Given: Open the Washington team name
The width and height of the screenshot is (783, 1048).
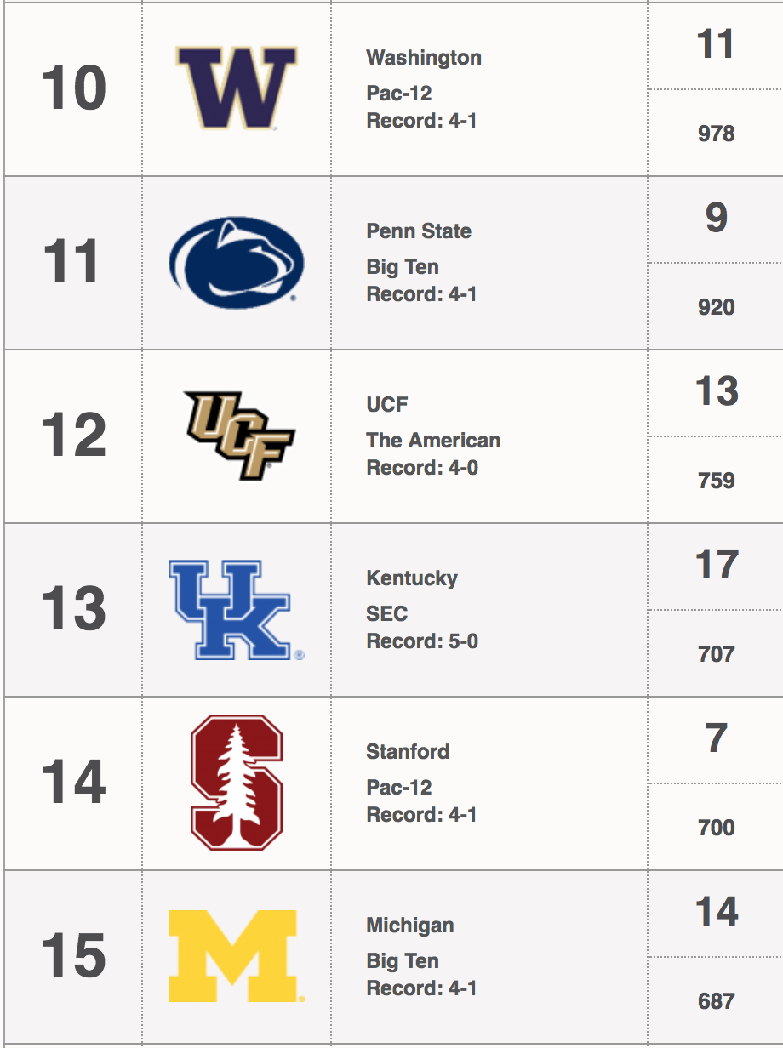Looking at the screenshot, I should (x=424, y=58).
